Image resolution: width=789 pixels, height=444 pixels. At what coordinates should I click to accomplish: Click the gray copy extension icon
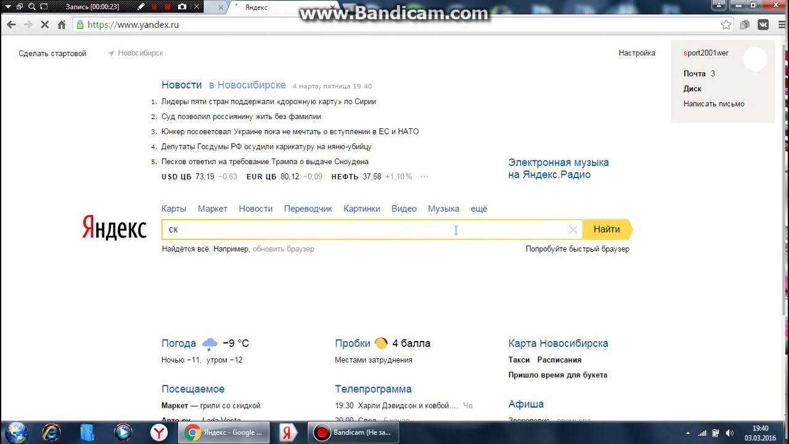[745, 25]
